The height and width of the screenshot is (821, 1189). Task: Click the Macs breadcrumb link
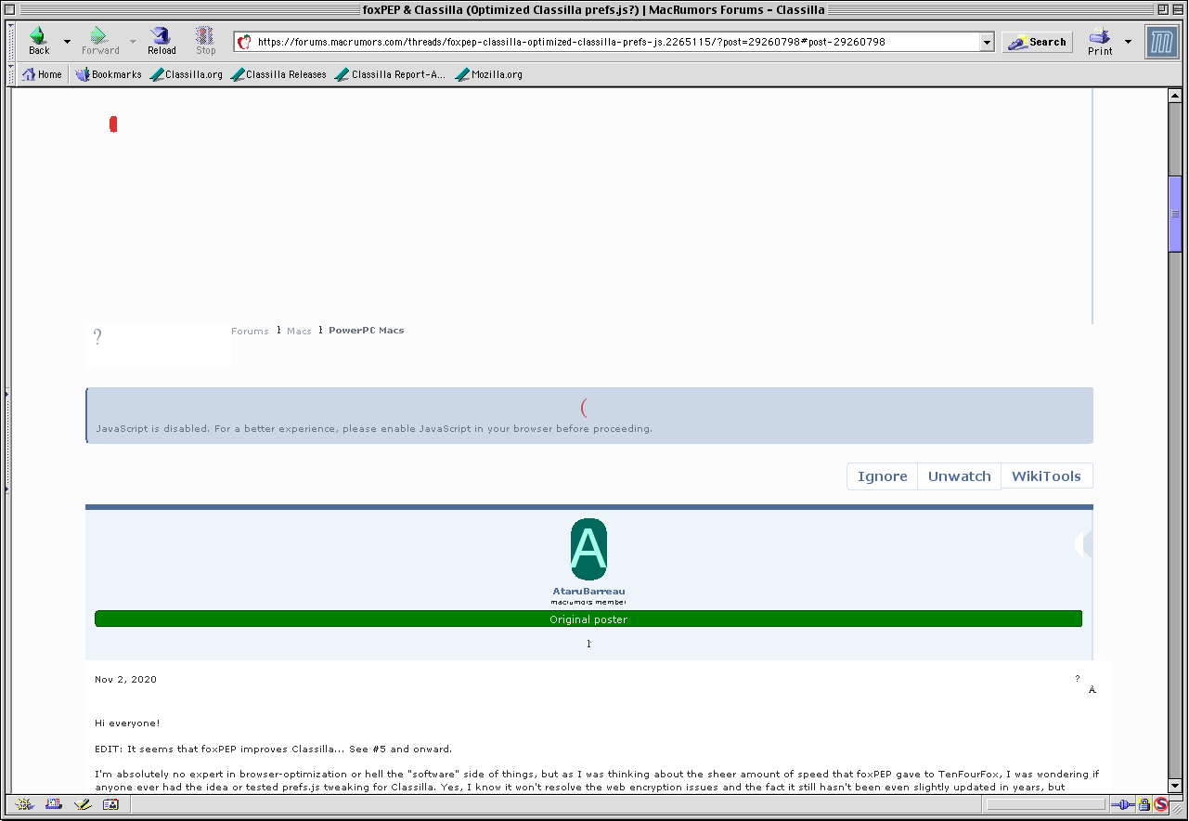point(299,331)
